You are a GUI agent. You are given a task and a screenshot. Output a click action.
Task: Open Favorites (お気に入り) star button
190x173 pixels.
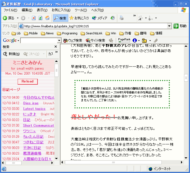point(79,18)
